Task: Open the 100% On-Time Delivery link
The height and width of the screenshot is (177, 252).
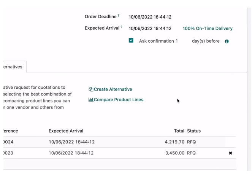Action: 208,29
